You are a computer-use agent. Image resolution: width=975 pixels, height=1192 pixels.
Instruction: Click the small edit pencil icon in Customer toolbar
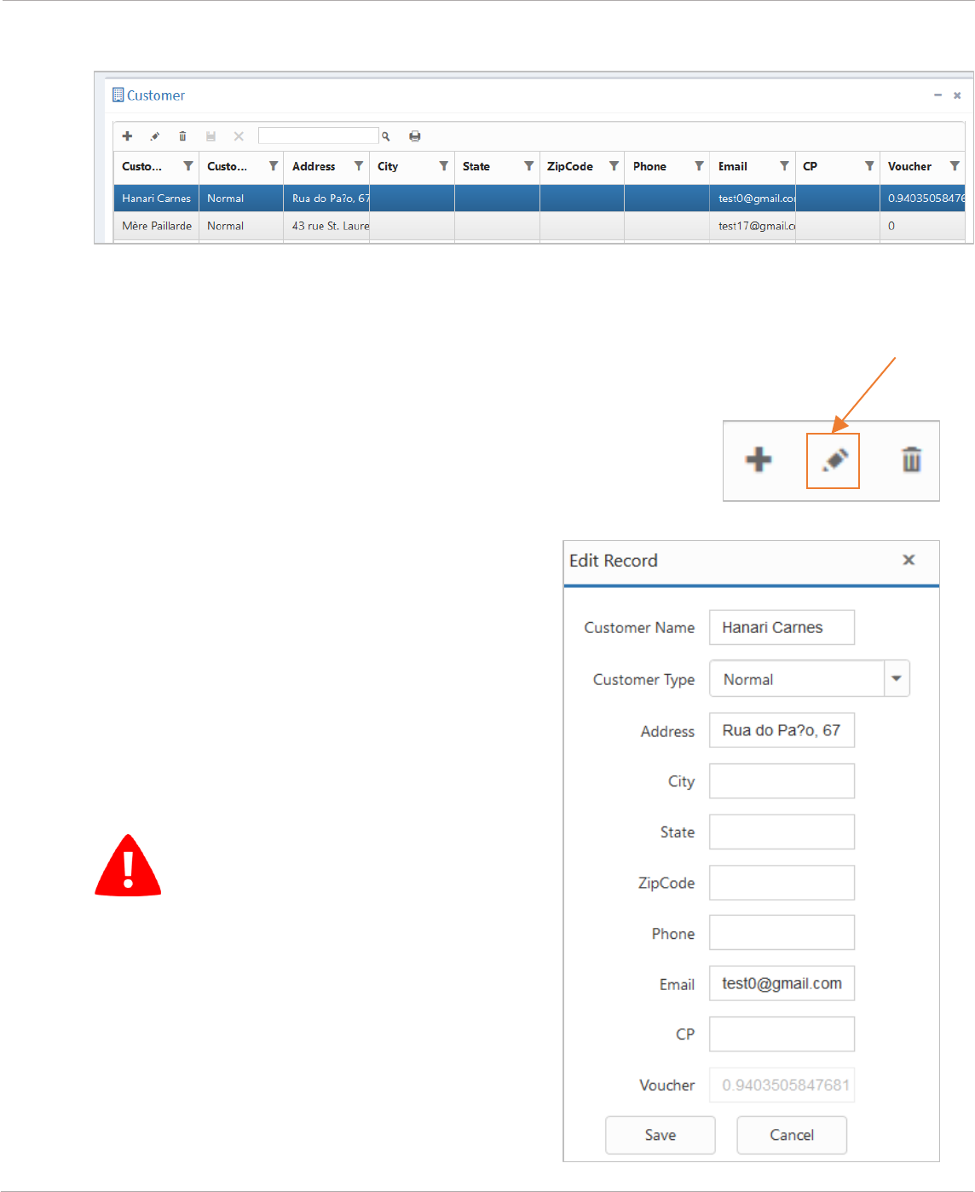pos(155,136)
